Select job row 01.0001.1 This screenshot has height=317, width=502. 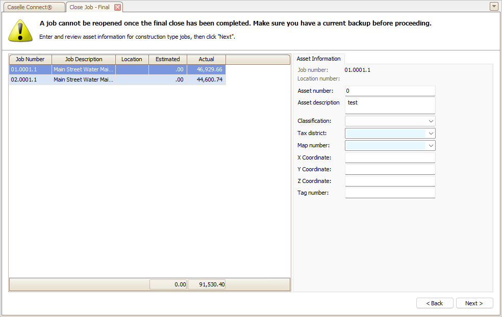click(117, 69)
